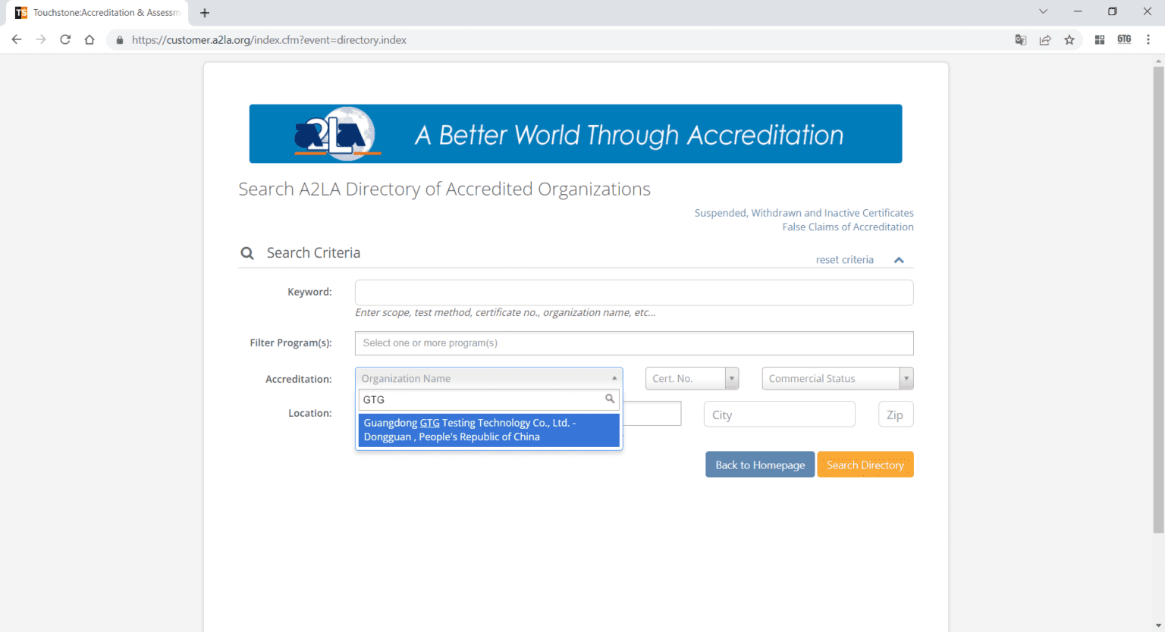Open the GTG browser extension icon
This screenshot has height=632, width=1165.
(x=1124, y=39)
